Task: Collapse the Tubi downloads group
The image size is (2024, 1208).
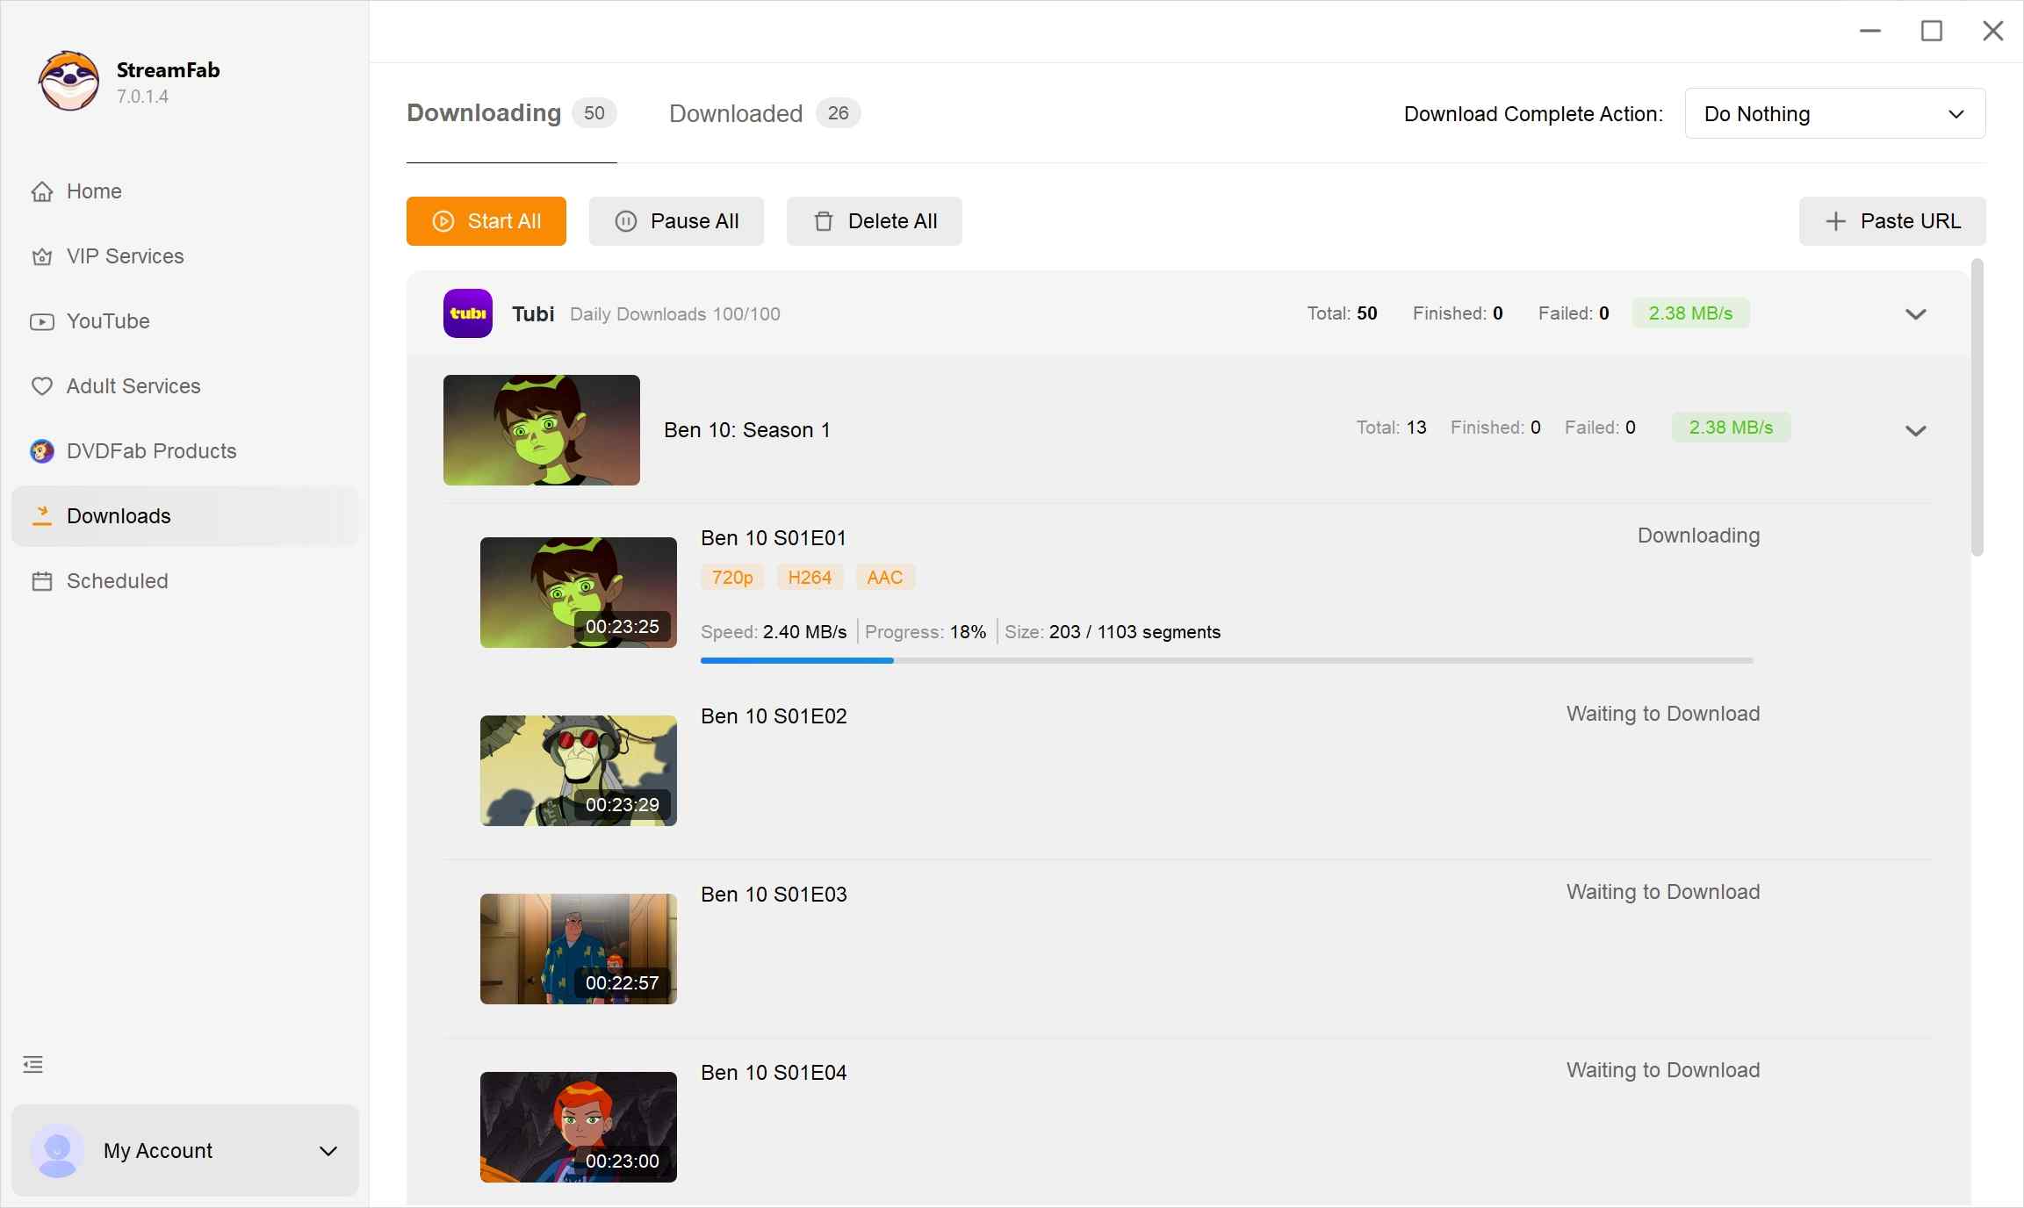Action: [x=1916, y=313]
